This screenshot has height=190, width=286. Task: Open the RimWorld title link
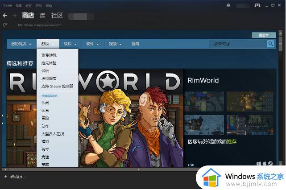(203, 80)
